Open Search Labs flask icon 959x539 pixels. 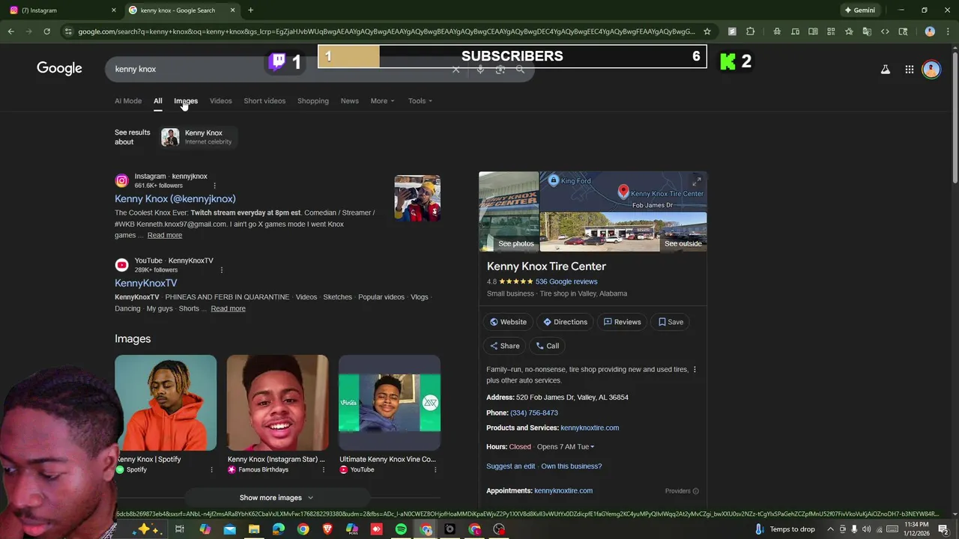tap(885, 69)
